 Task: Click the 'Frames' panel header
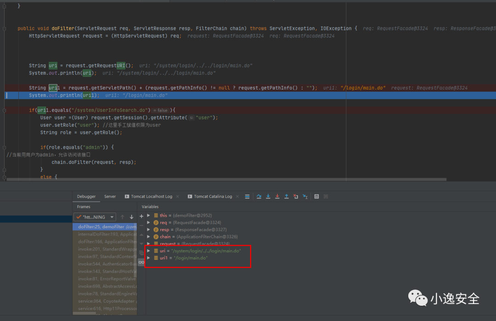(84, 207)
